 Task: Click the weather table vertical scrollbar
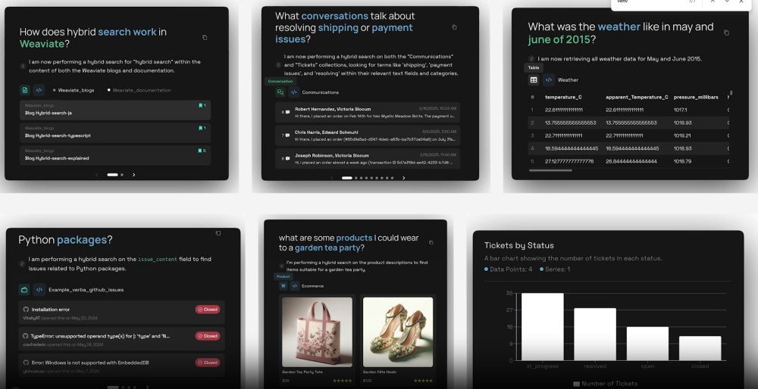pyautogui.click(x=731, y=92)
